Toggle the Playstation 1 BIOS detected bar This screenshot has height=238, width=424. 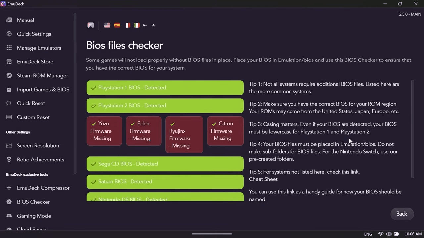[x=165, y=87]
